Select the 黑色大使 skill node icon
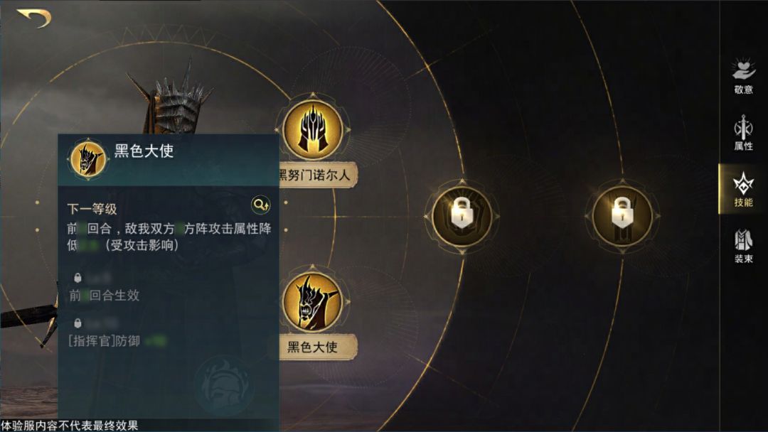Screen dimensions: 768x432 coord(313,302)
